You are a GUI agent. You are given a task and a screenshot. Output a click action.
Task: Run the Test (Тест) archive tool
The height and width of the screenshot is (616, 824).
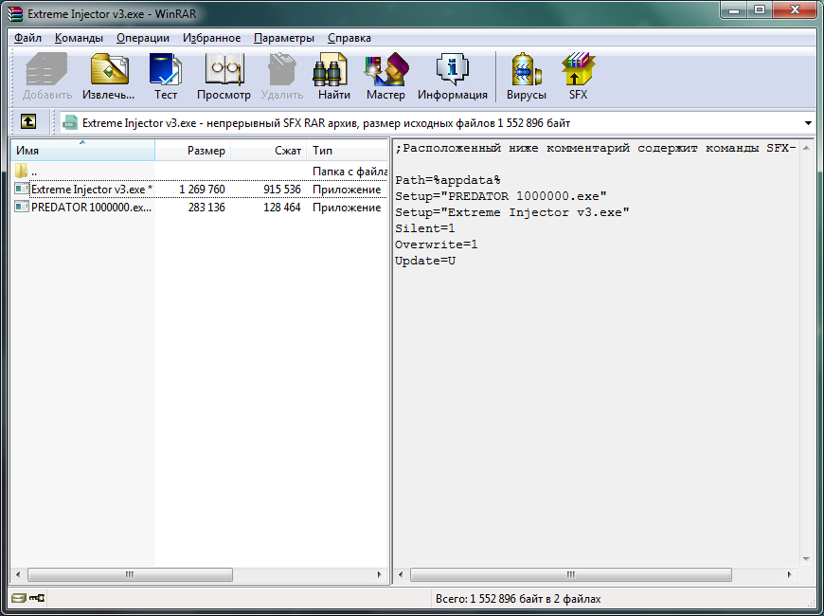(x=166, y=77)
